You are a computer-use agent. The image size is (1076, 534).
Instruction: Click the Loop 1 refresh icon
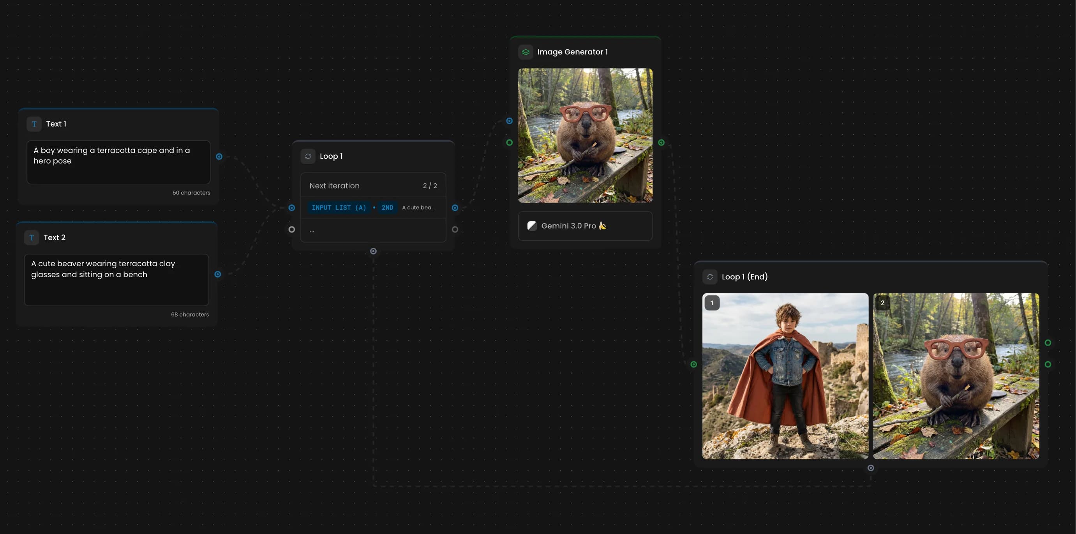click(308, 156)
